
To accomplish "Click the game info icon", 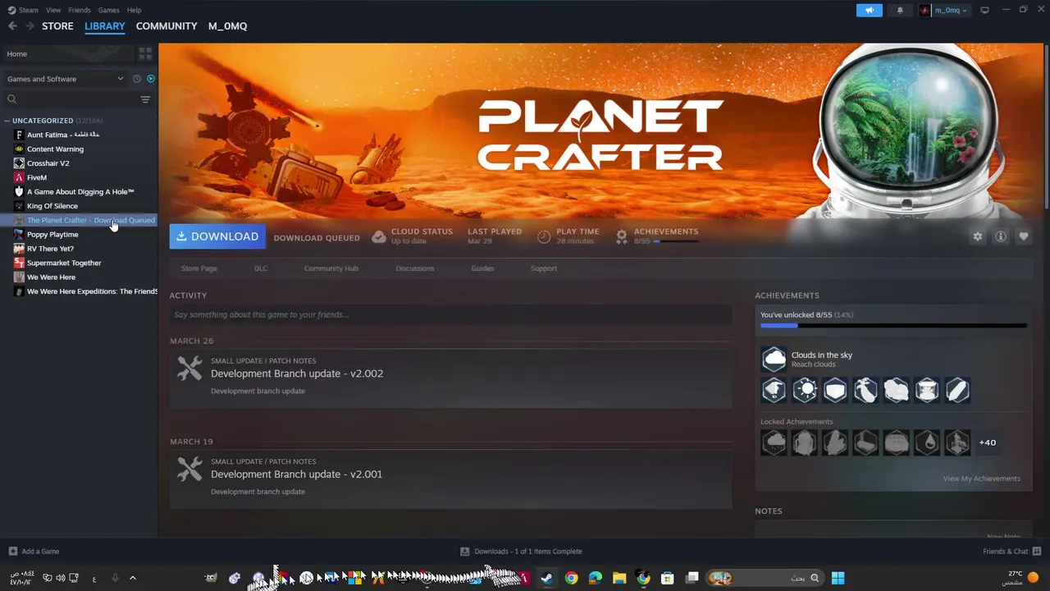I will point(1001,236).
